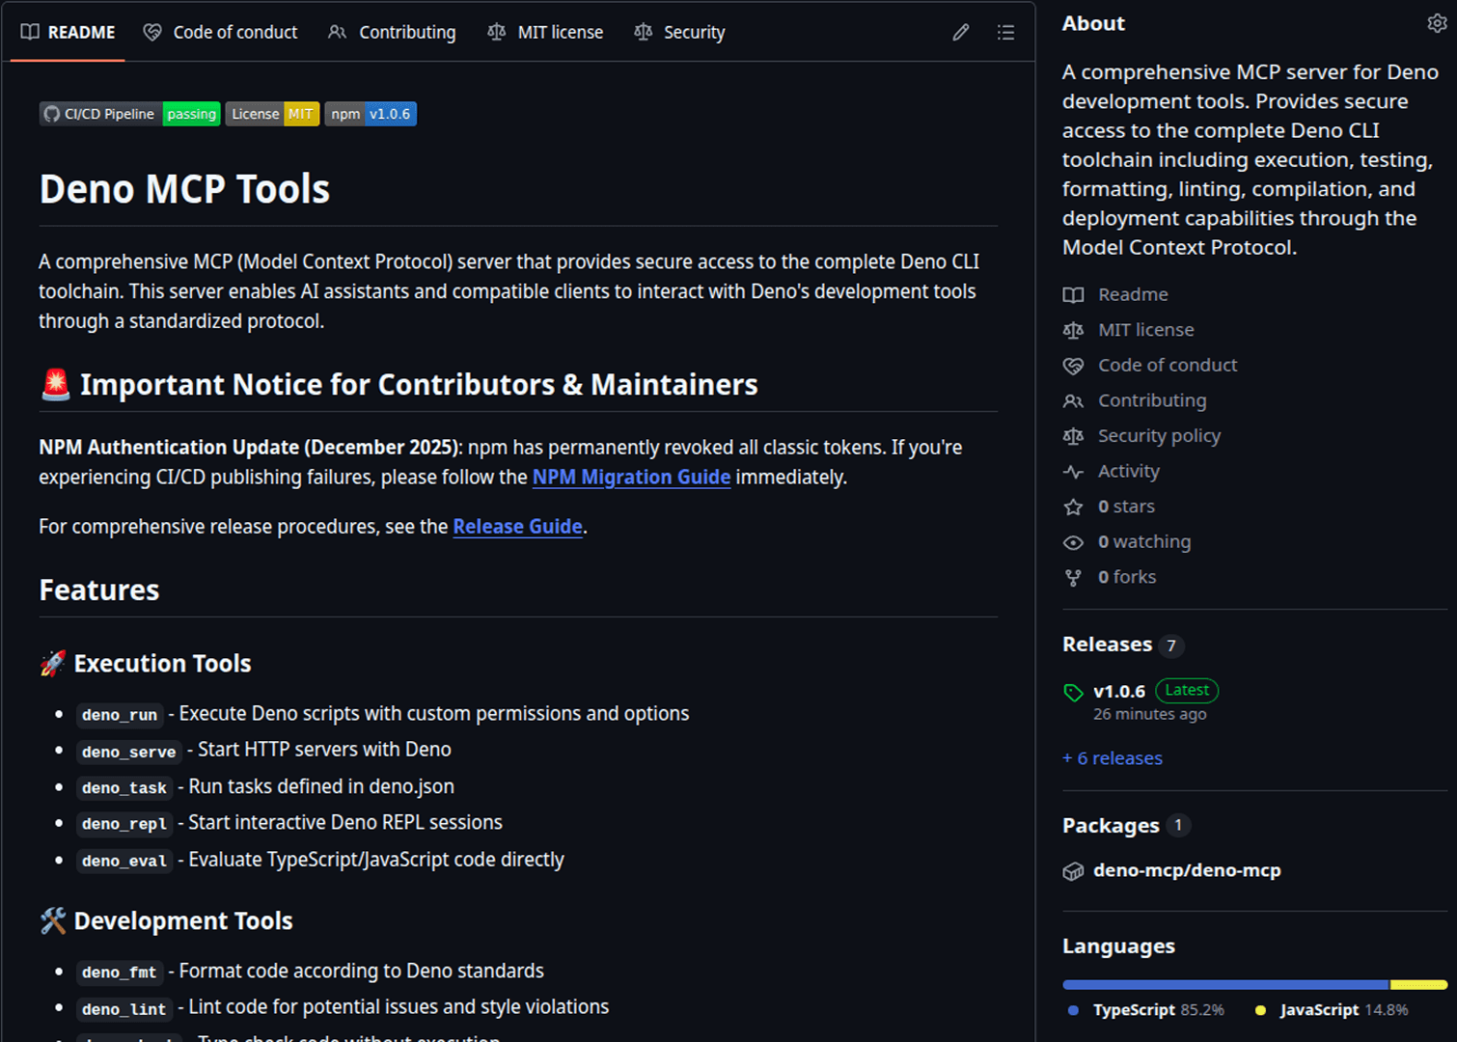Follow the Release Guide link

click(517, 527)
